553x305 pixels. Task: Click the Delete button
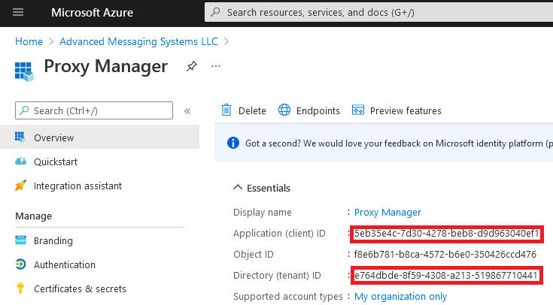point(244,110)
